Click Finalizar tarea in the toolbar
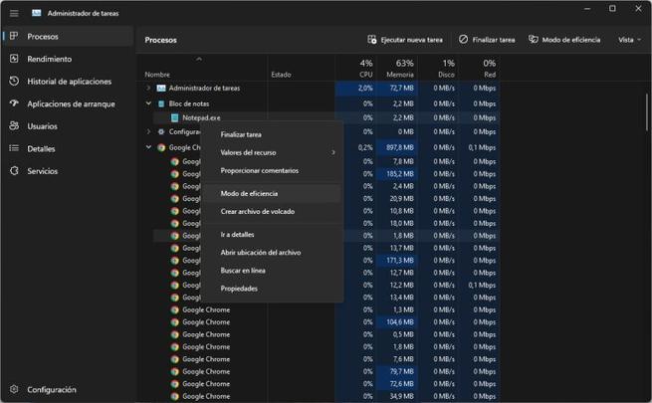Screen dimensions: 652x403 coord(487,40)
